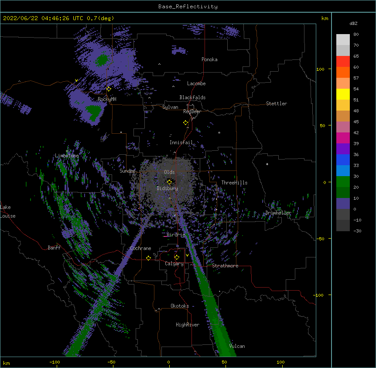Select the yellow diamond marker south of RedDeer
This screenshot has width=376, height=368.
pyautogui.click(x=185, y=122)
